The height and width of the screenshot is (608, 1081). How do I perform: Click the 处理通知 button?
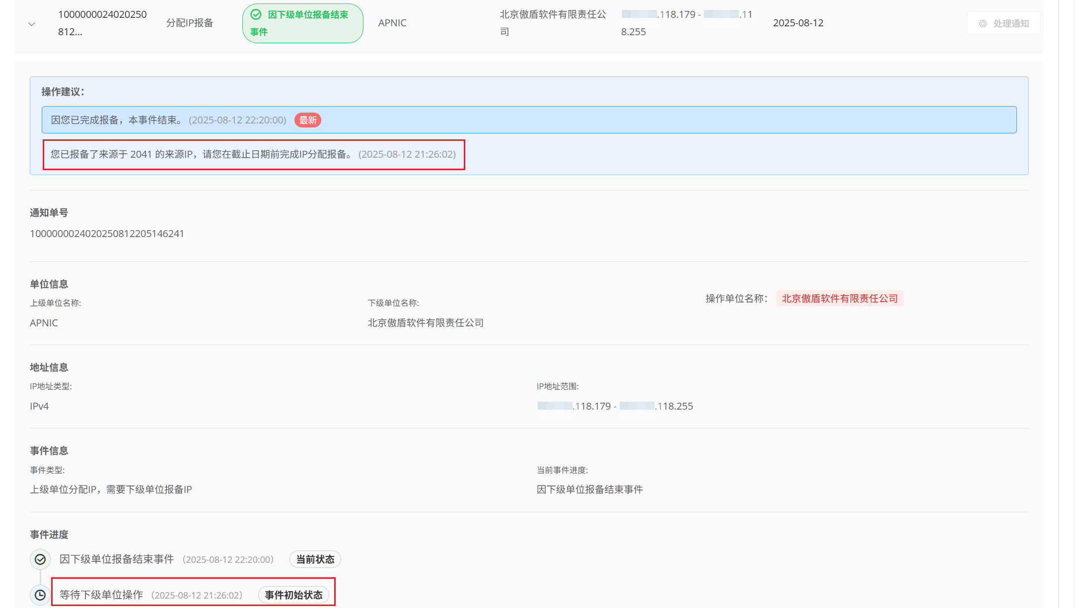pyautogui.click(x=1004, y=23)
